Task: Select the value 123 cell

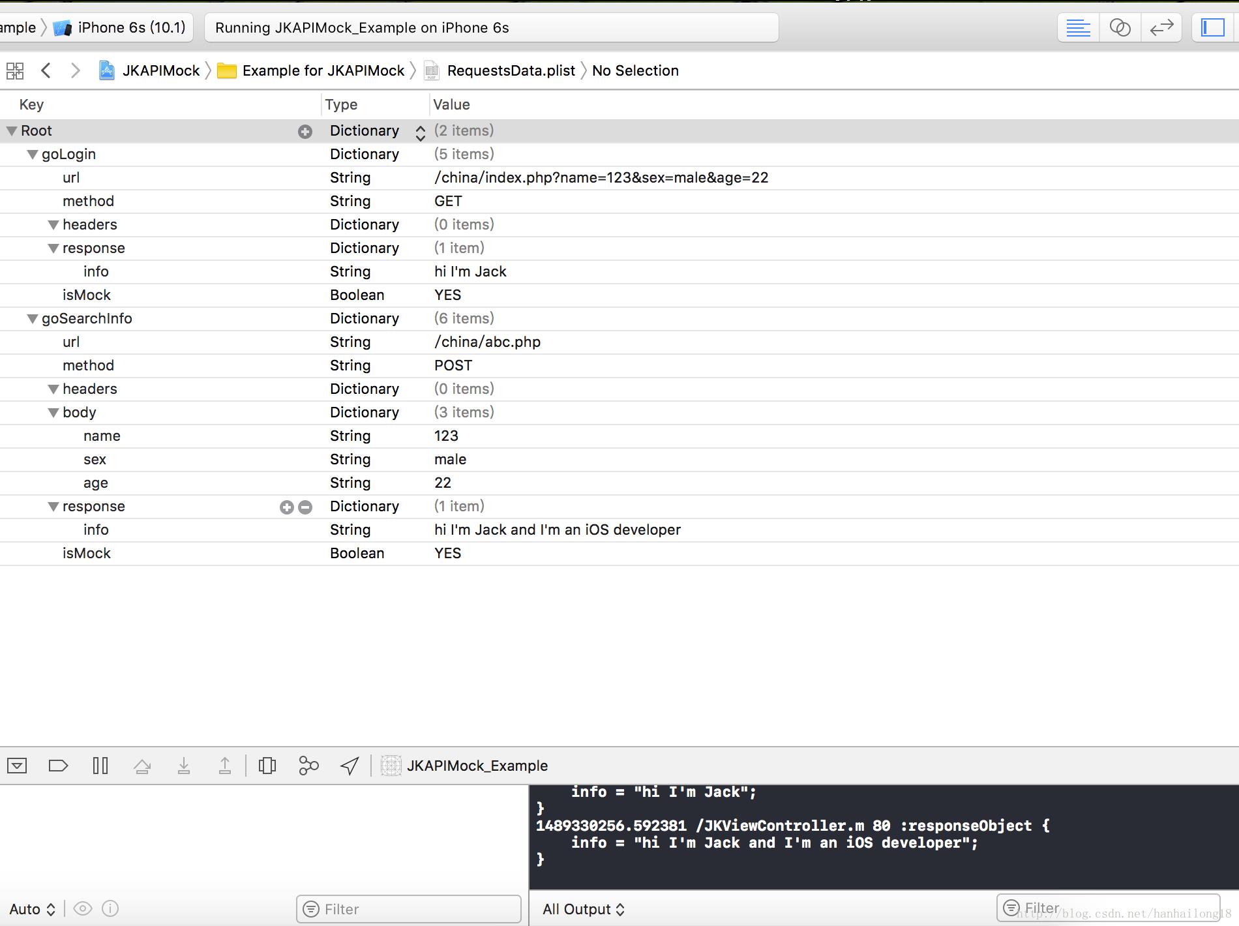Action: [446, 436]
